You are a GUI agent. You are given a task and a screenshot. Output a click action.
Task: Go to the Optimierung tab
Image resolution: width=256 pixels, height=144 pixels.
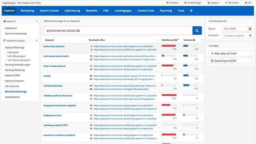[x=72, y=11]
